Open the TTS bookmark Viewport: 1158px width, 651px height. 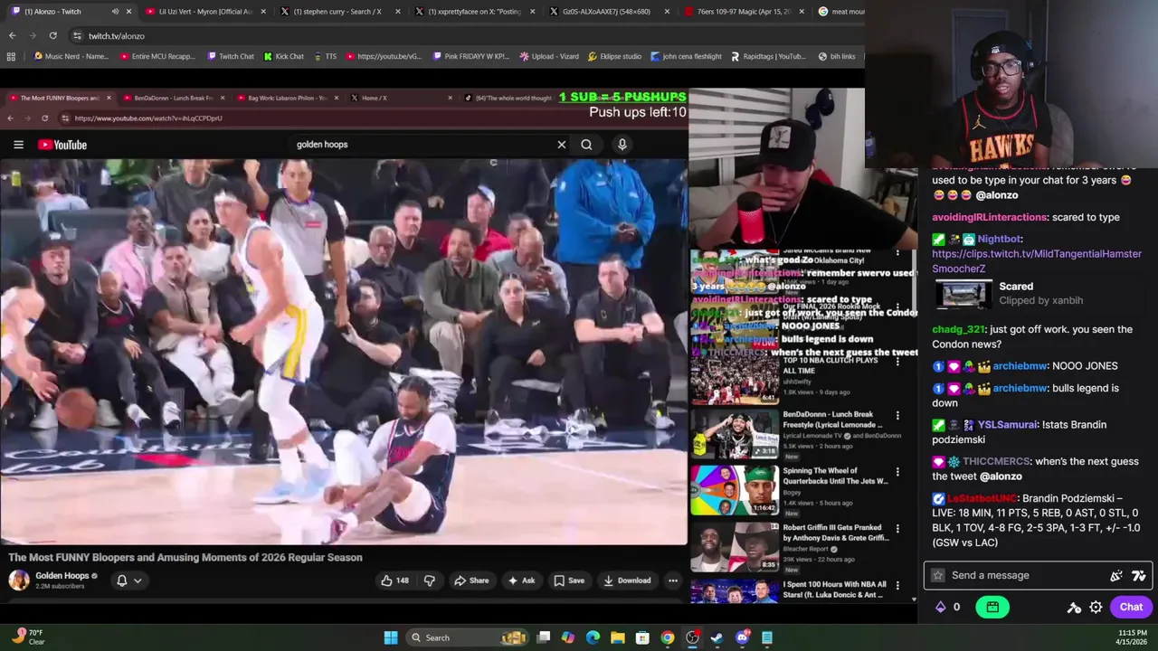pyautogui.click(x=325, y=56)
